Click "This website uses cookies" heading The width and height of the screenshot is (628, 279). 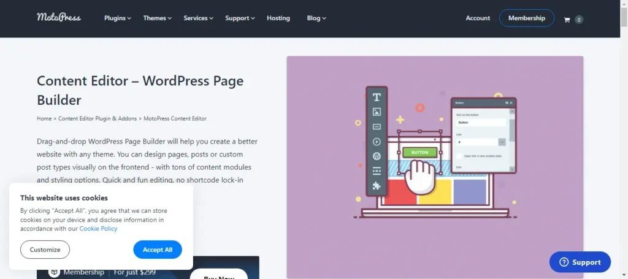tap(64, 197)
